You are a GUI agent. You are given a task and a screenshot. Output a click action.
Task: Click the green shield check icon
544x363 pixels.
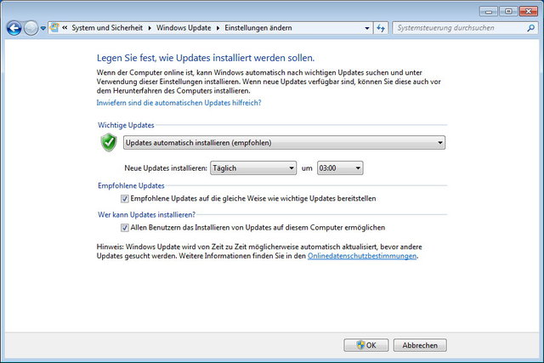tap(109, 142)
